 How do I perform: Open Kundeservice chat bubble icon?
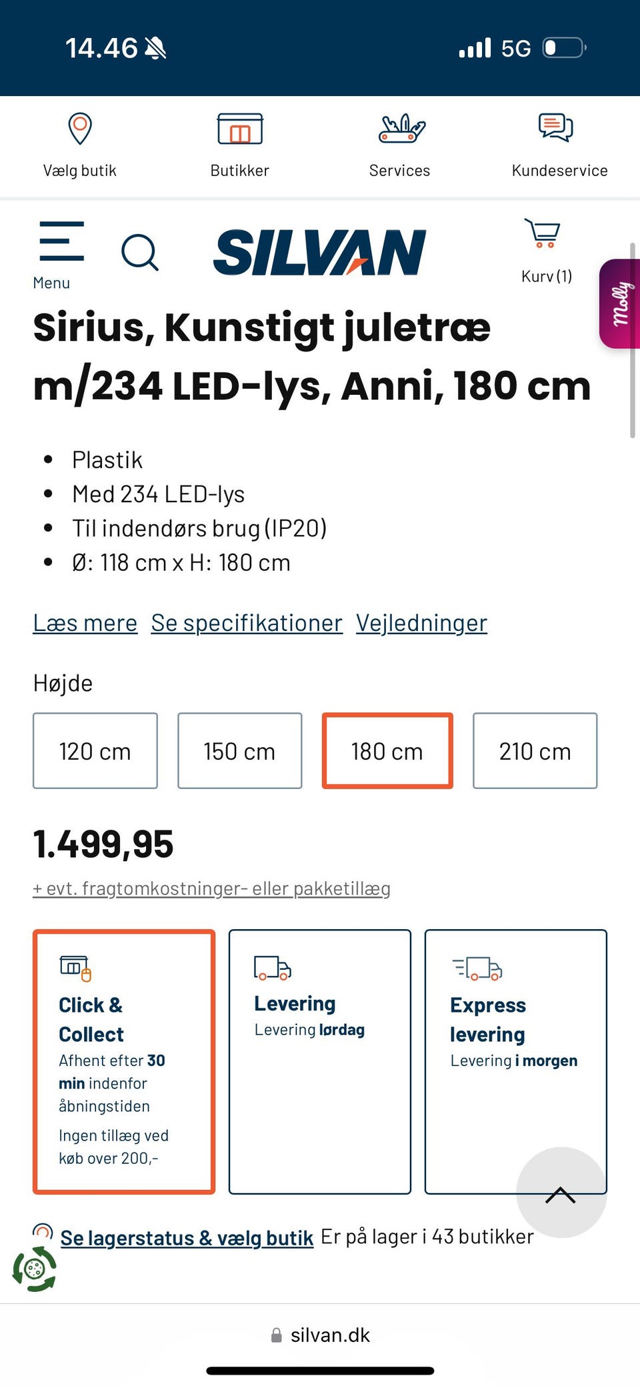(555, 127)
